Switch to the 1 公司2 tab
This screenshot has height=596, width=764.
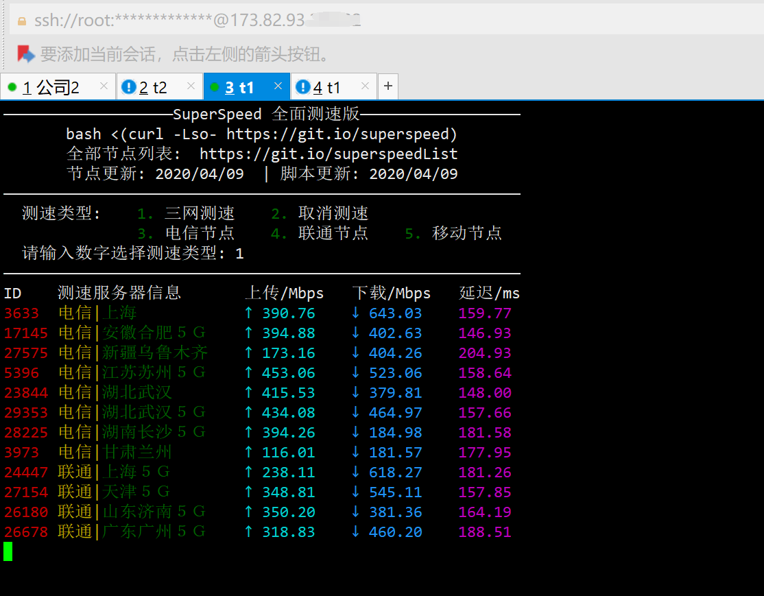coord(51,87)
